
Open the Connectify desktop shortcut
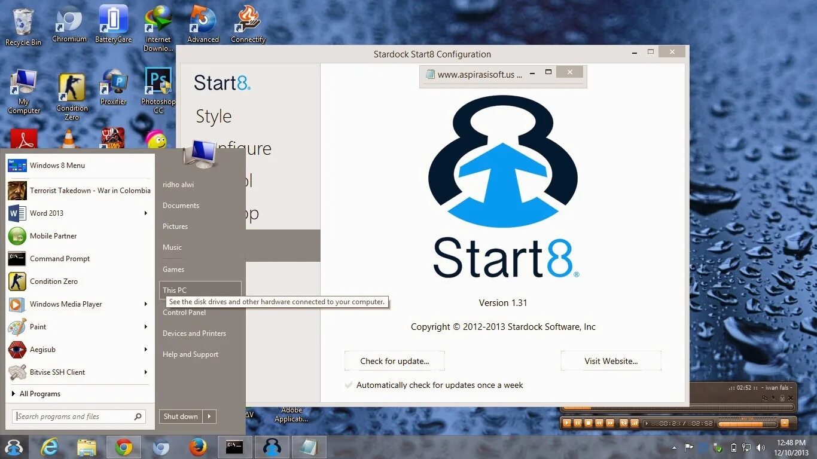point(248,25)
